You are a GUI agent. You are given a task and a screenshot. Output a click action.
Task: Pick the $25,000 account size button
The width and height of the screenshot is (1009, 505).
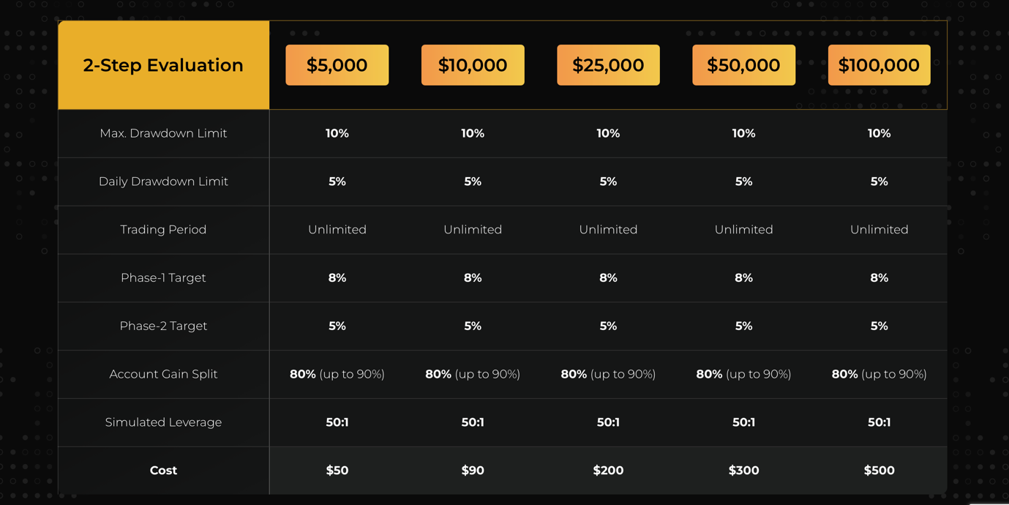(608, 65)
